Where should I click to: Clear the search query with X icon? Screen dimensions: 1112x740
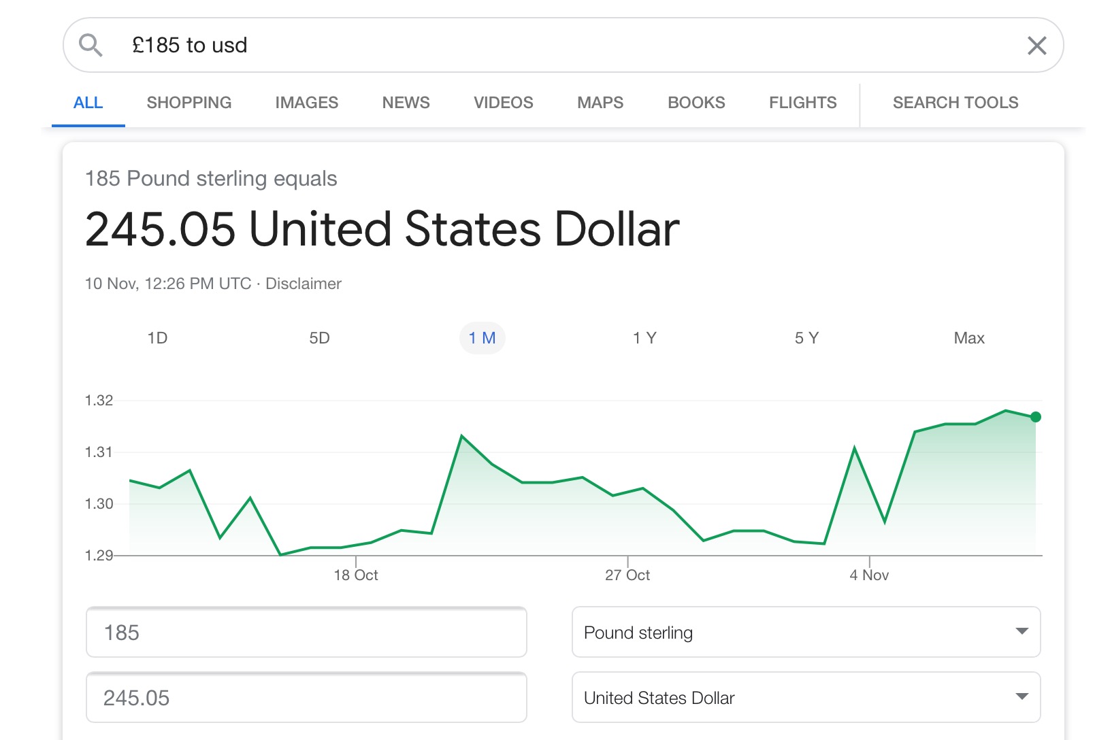click(x=1036, y=46)
